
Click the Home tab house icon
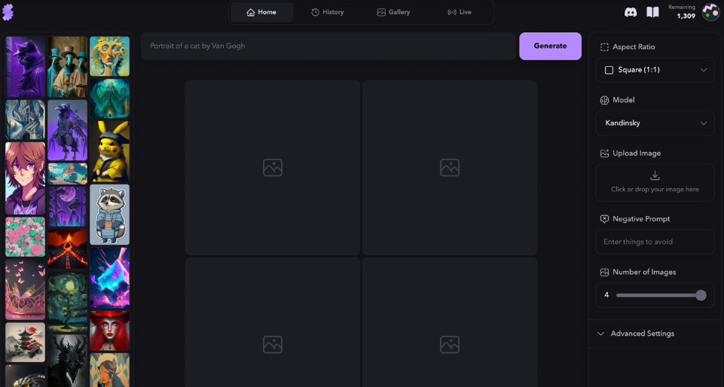(x=251, y=13)
